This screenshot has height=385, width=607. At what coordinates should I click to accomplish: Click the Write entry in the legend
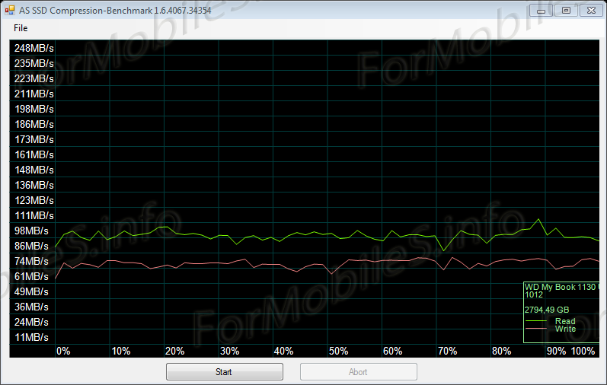[x=565, y=329]
